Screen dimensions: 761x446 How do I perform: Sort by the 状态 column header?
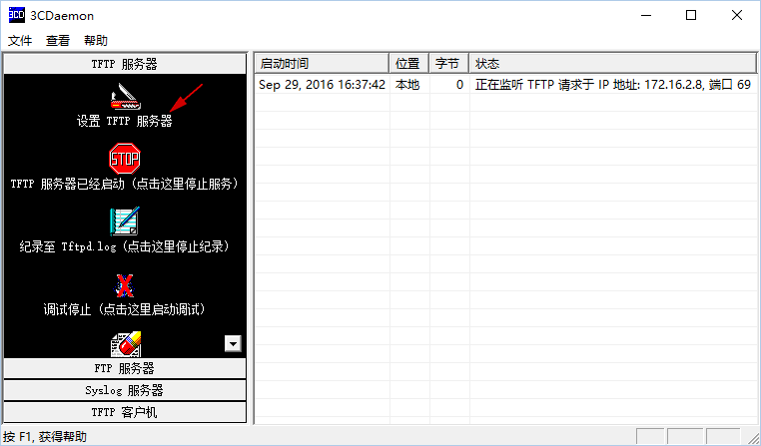[x=613, y=64]
